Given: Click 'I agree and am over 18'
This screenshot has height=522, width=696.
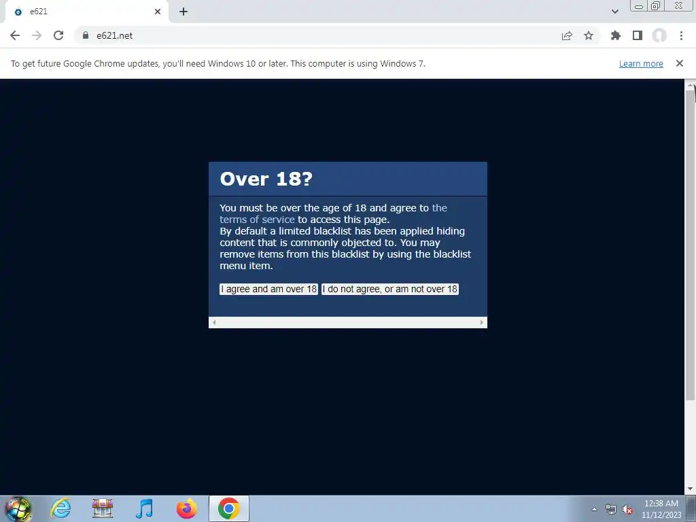Looking at the screenshot, I should point(268,289).
